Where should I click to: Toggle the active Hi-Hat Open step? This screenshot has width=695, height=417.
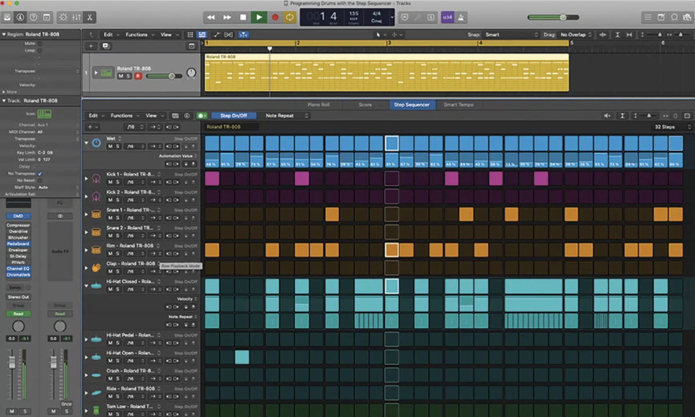pos(242,357)
